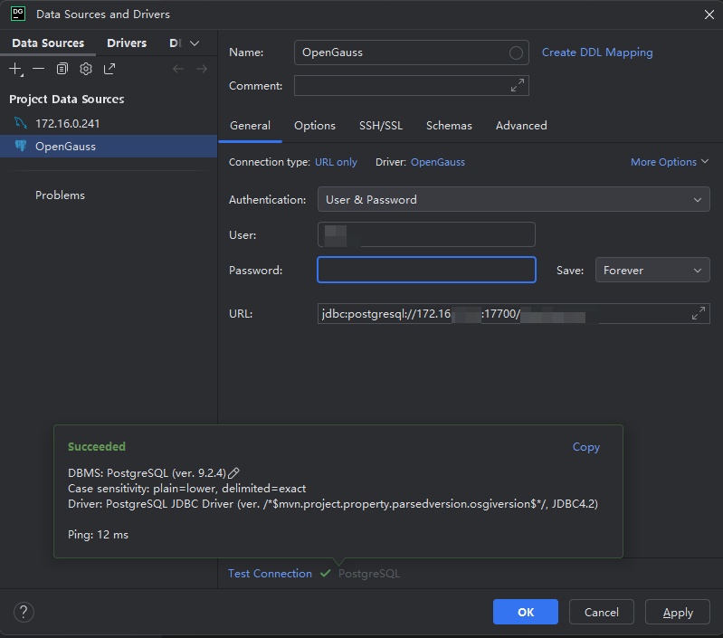Open the Advanced tab

521,126
